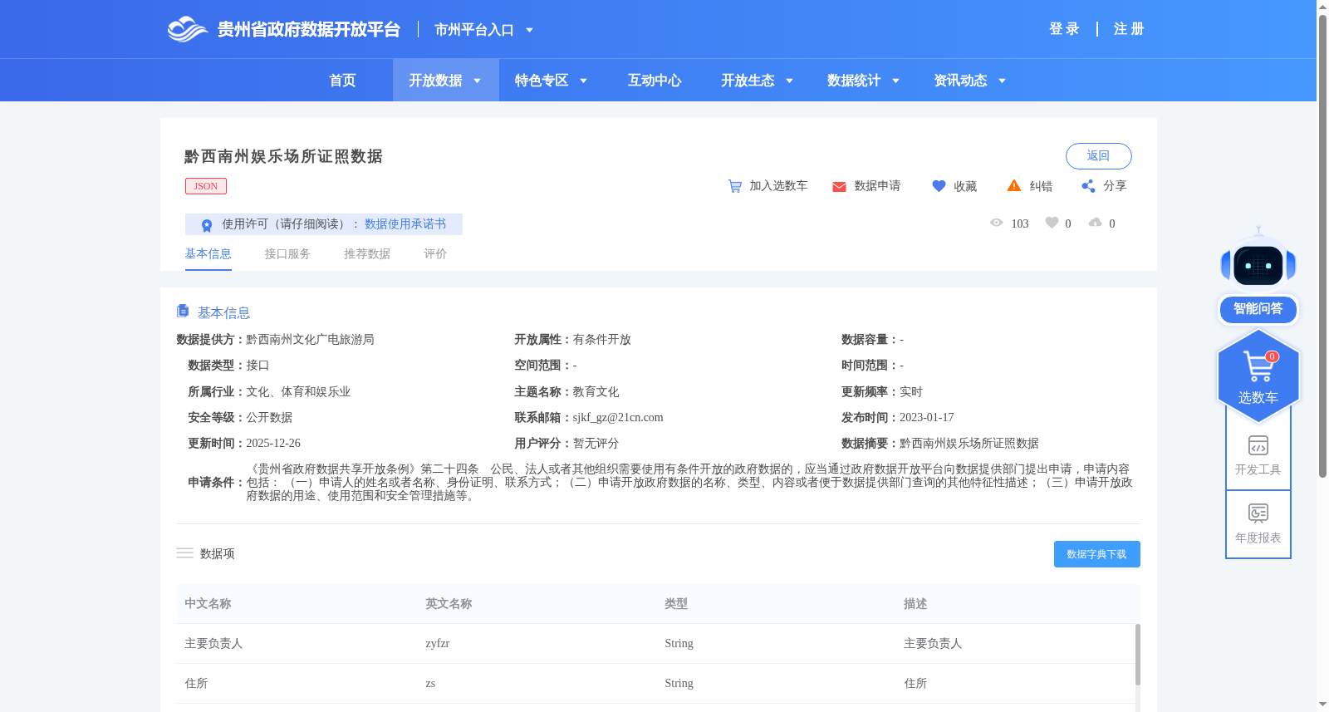Click the eye view-count icon
The height and width of the screenshot is (712, 1329).
coord(997,223)
